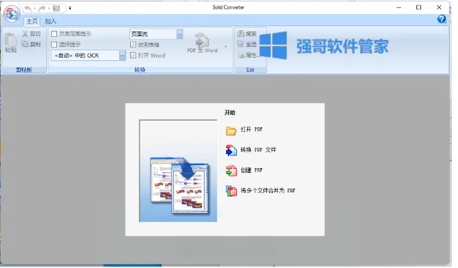Enable the 选择提示 checkbox

tap(54, 44)
